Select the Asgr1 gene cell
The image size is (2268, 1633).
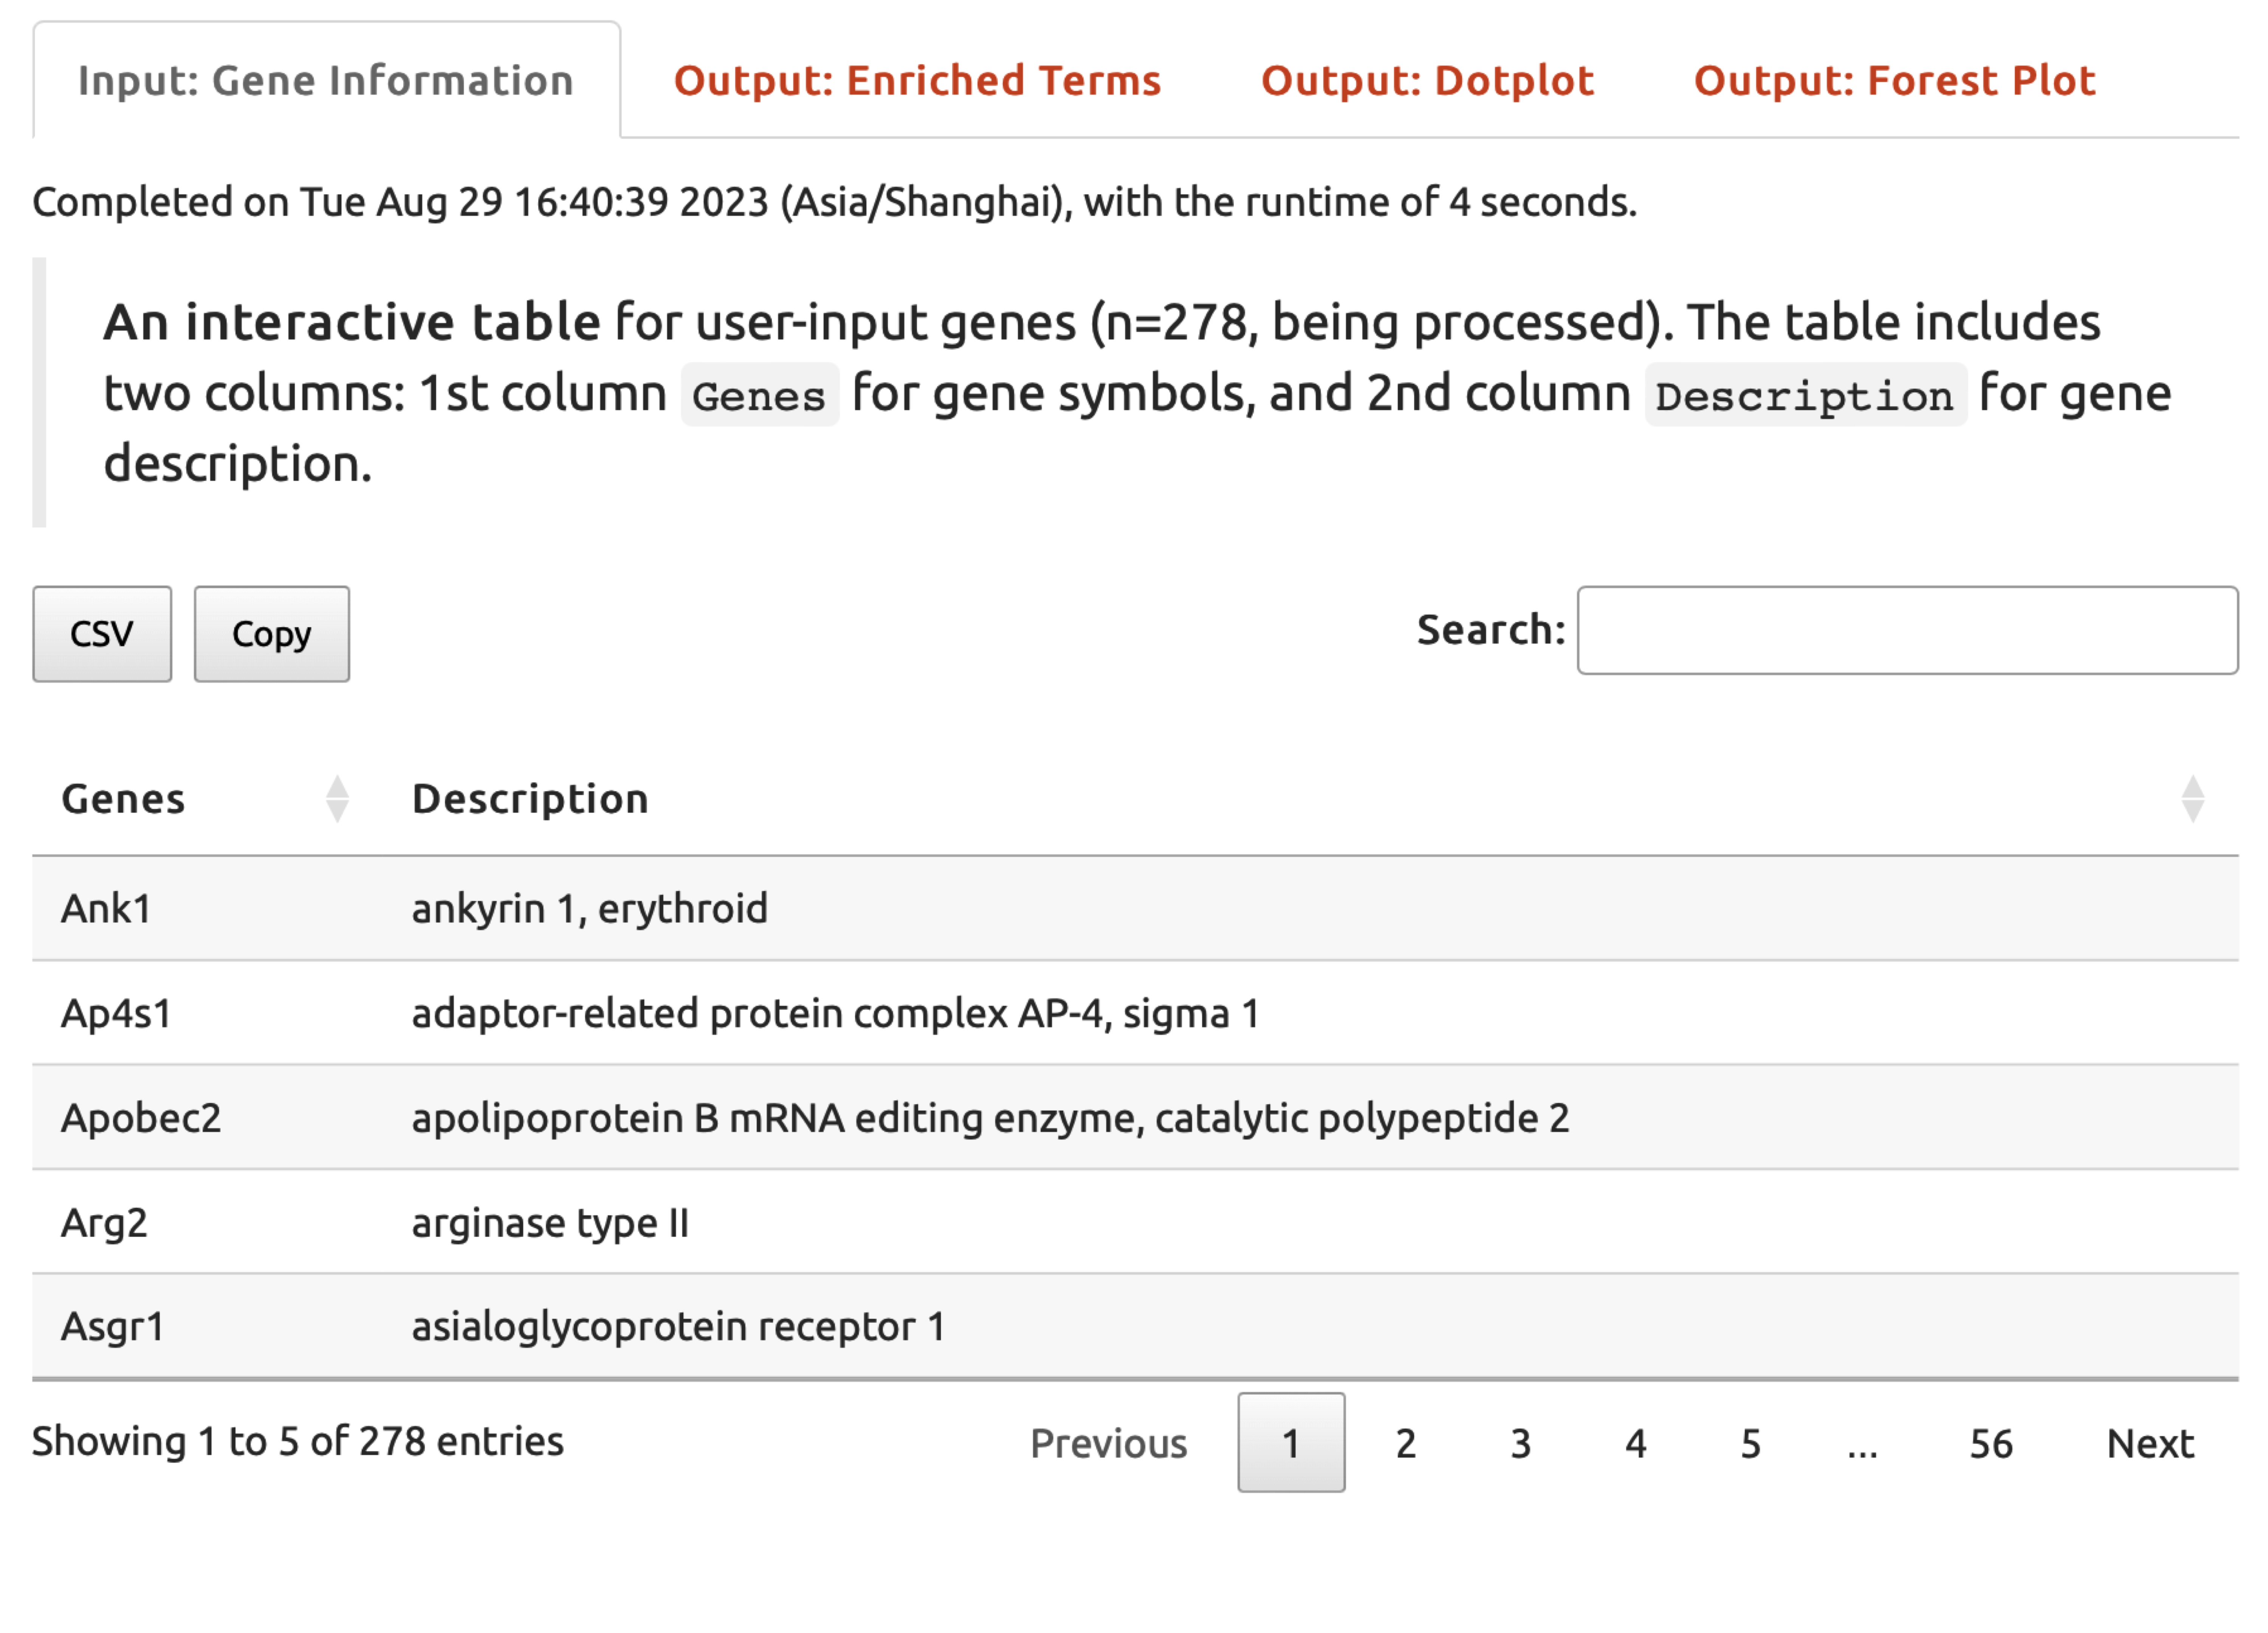112,1327
